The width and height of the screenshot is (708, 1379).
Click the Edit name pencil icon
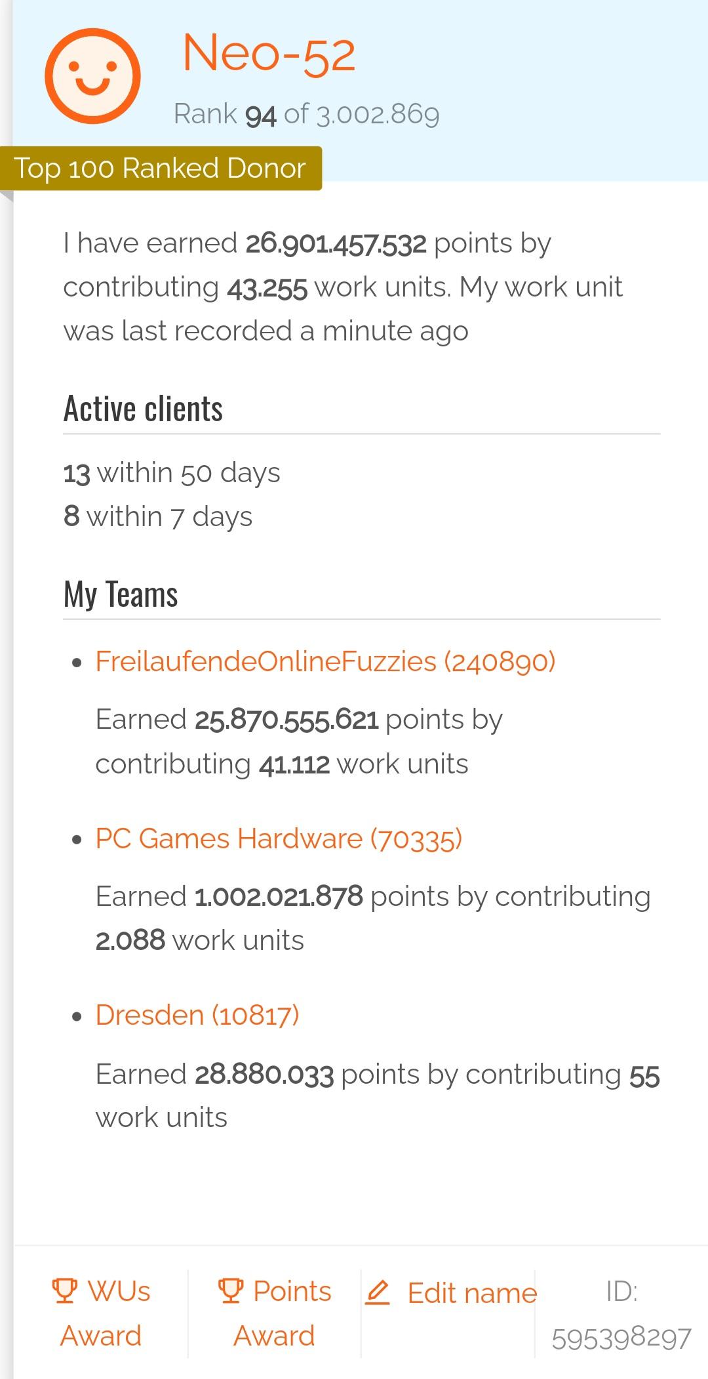[378, 1292]
